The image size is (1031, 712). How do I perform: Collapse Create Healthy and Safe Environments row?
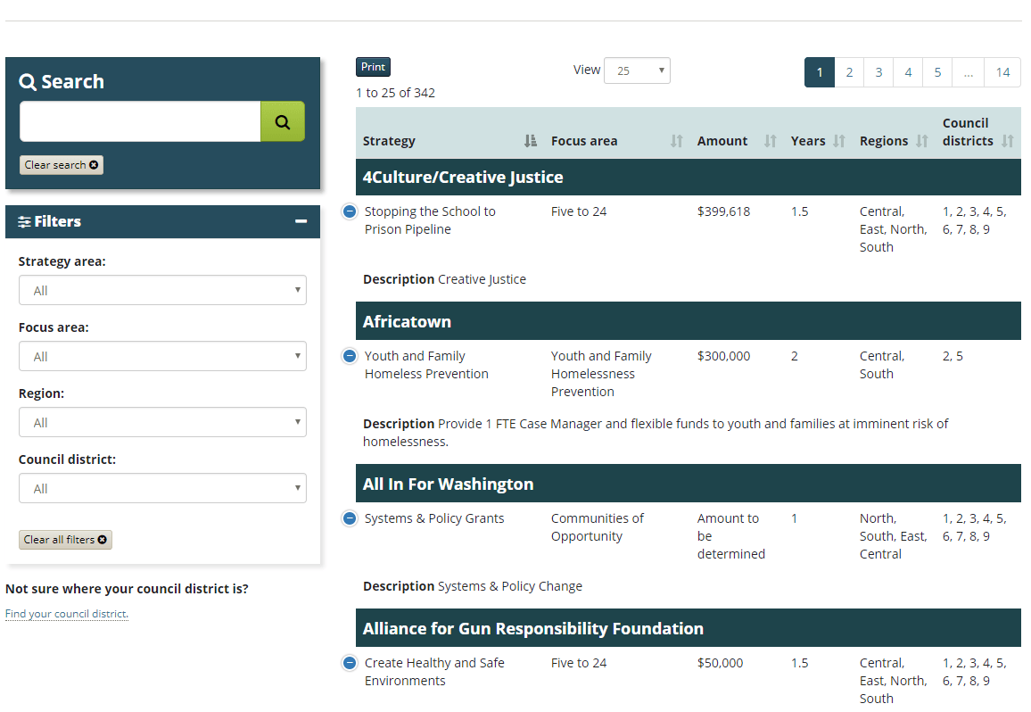(350, 663)
